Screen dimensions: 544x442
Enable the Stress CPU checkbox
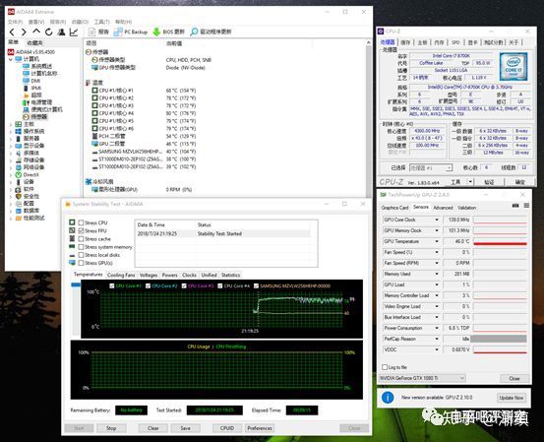[81, 222]
